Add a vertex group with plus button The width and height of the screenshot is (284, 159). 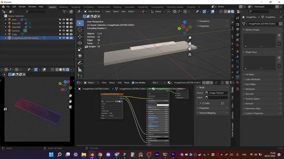[x=279, y=35]
